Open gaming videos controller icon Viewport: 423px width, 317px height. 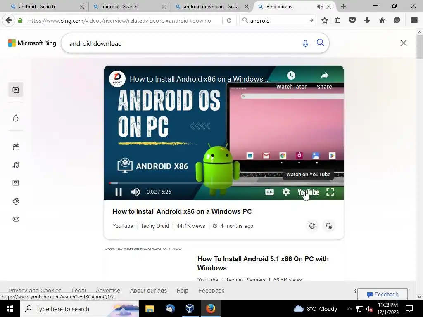pos(16,219)
